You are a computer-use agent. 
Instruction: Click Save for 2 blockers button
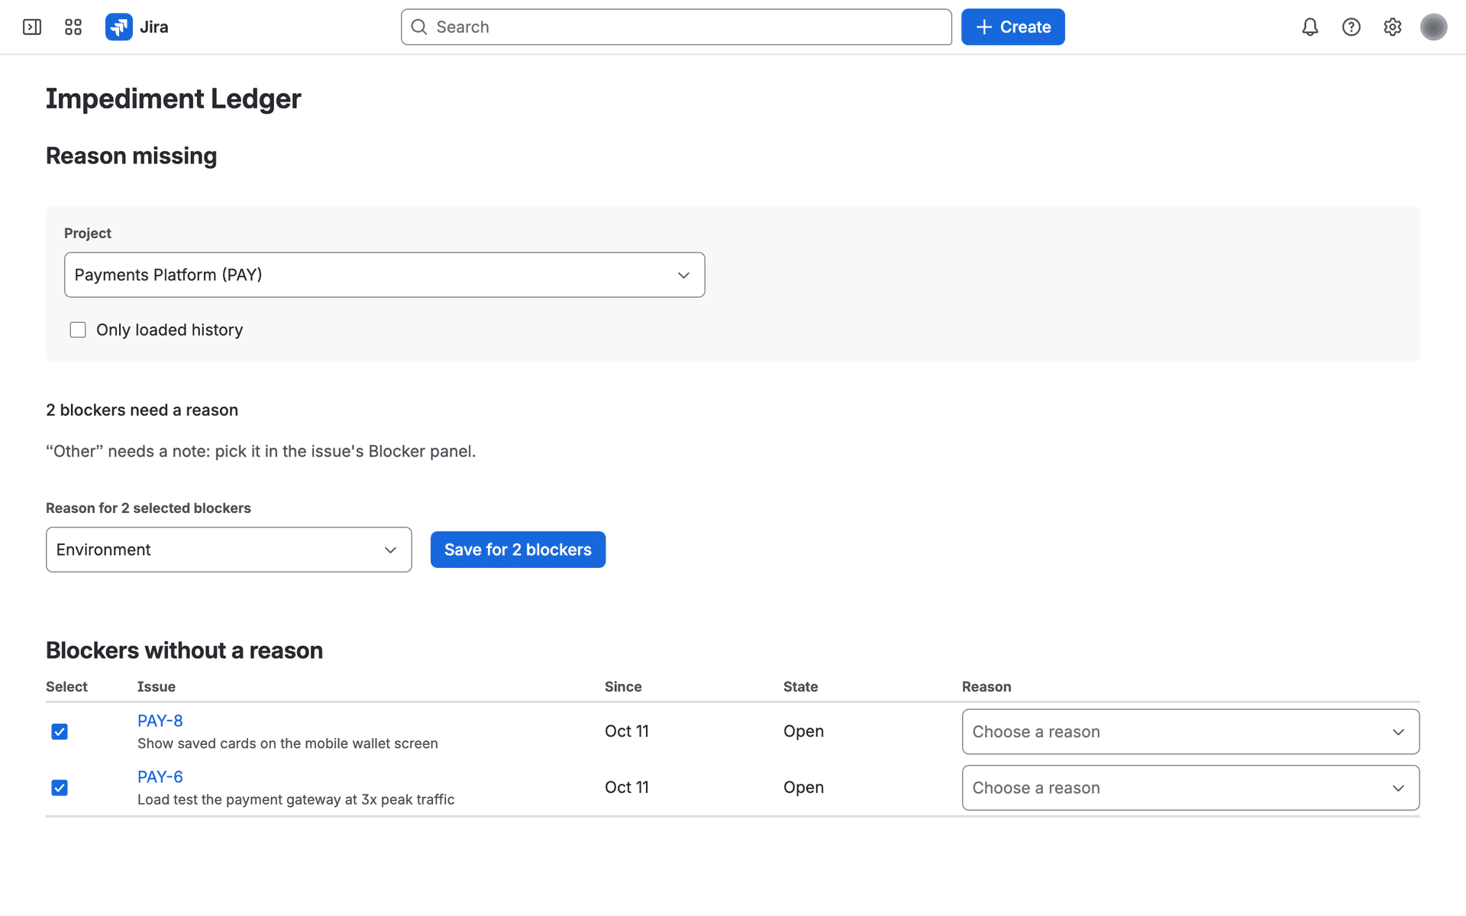[518, 550]
